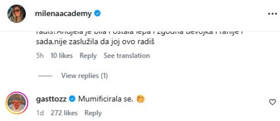Click the verified badge beside milenaacademy
Screen dimensions: 280x121
click(97, 14)
